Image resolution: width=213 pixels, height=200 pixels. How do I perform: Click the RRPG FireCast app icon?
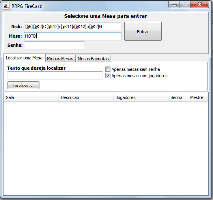6,6
